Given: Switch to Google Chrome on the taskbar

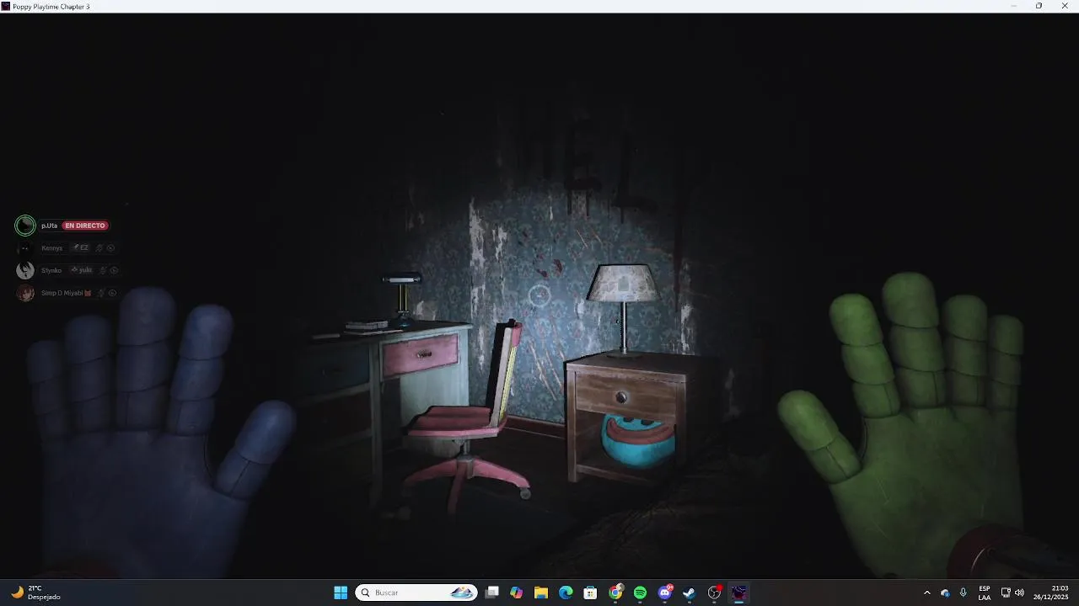Looking at the screenshot, I should click(615, 593).
